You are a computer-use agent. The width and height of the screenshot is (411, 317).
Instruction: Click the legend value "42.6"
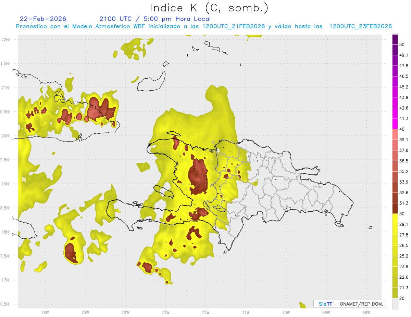point(404,108)
